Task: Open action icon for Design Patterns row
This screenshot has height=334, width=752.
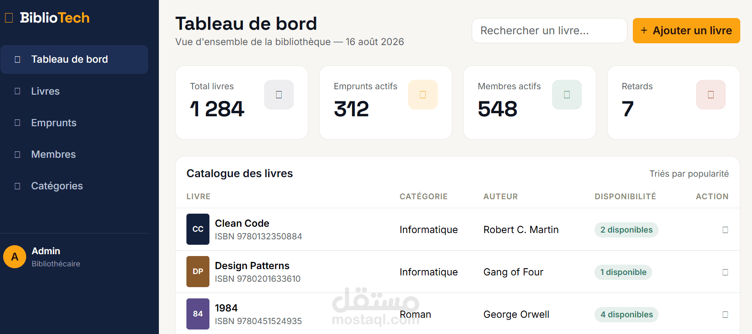Action: pos(725,272)
